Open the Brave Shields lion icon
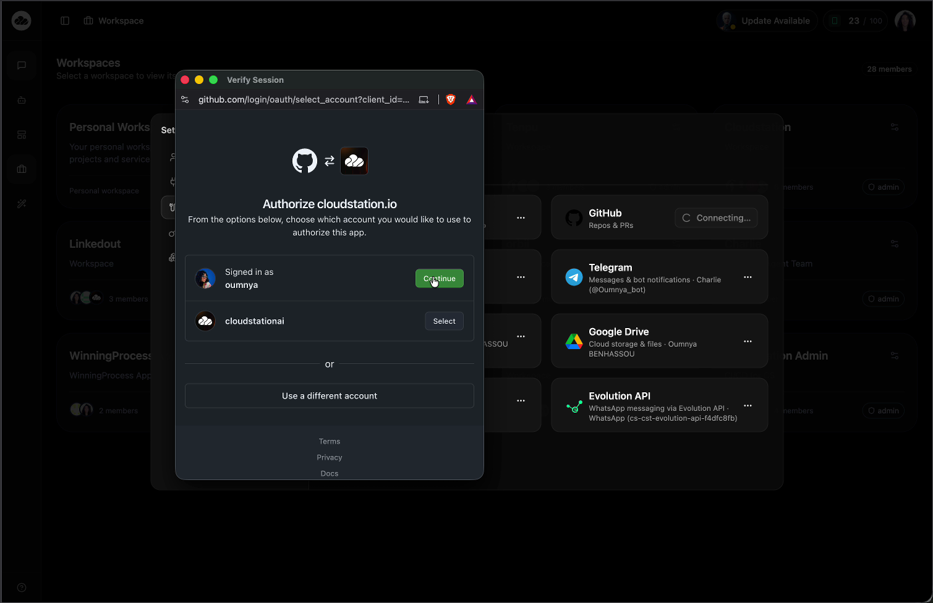933x603 pixels. pyautogui.click(x=451, y=99)
